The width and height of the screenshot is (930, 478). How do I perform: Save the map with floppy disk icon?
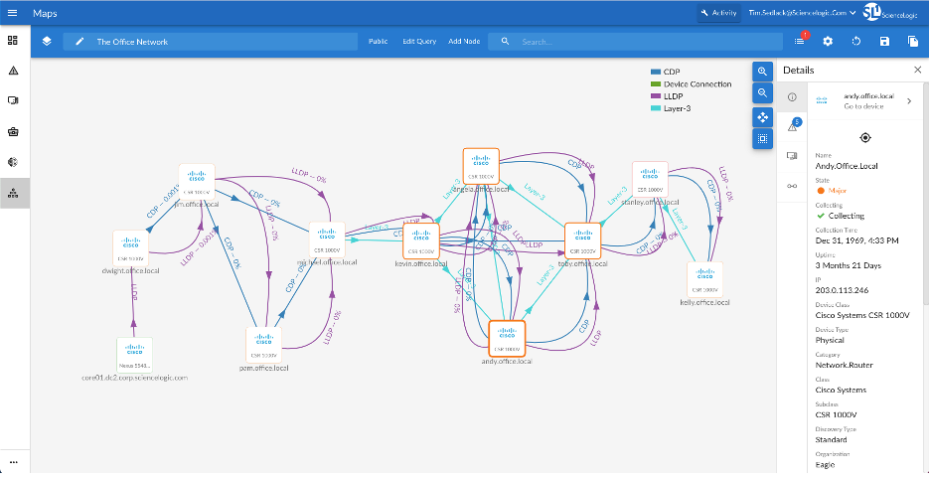pyautogui.click(x=884, y=42)
